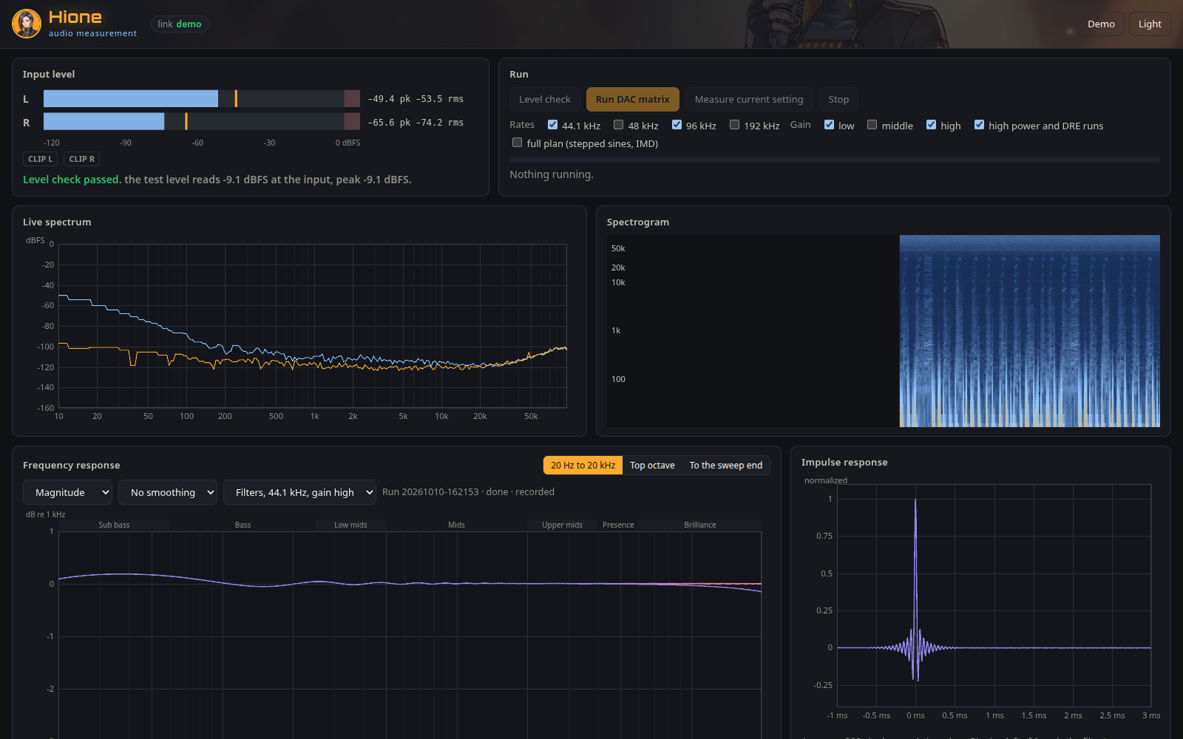1183x739 pixels.
Task: Click Measure current setting button
Action: coord(749,99)
